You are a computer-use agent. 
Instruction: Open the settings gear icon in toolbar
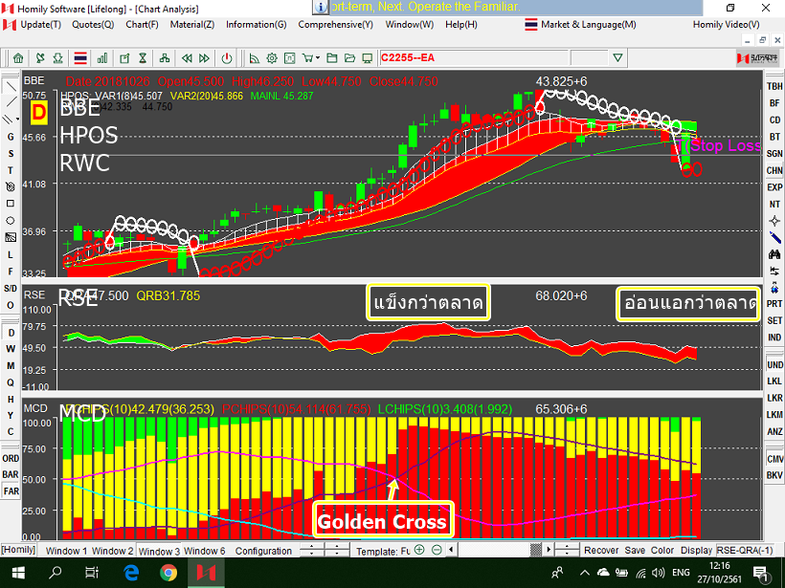tap(271, 58)
